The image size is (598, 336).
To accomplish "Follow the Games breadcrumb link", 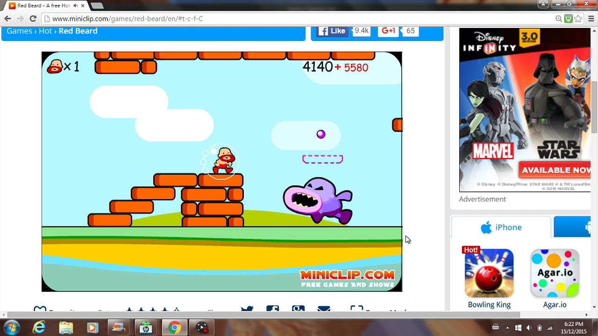I will (19, 31).
